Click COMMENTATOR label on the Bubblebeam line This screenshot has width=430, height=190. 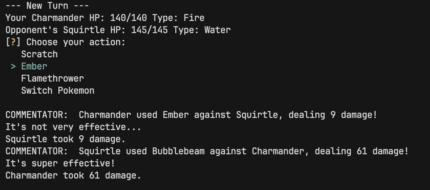(x=37, y=151)
